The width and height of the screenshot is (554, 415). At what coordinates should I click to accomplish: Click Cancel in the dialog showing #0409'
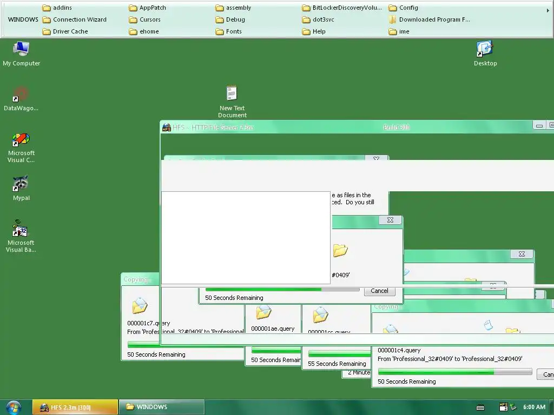pyautogui.click(x=379, y=291)
